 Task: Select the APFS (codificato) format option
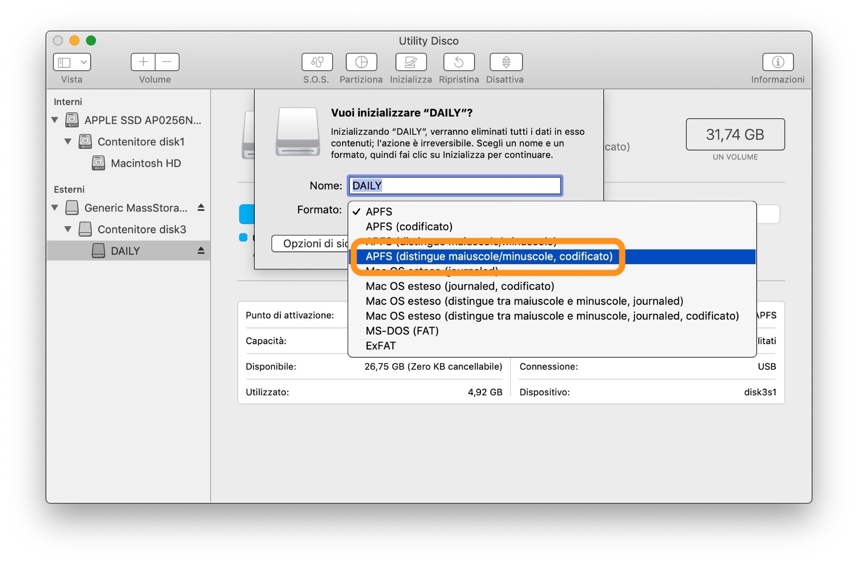(409, 226)
